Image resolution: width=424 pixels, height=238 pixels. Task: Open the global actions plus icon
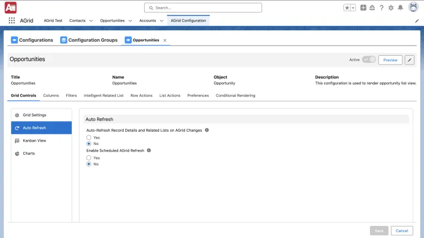click(363, 8)
